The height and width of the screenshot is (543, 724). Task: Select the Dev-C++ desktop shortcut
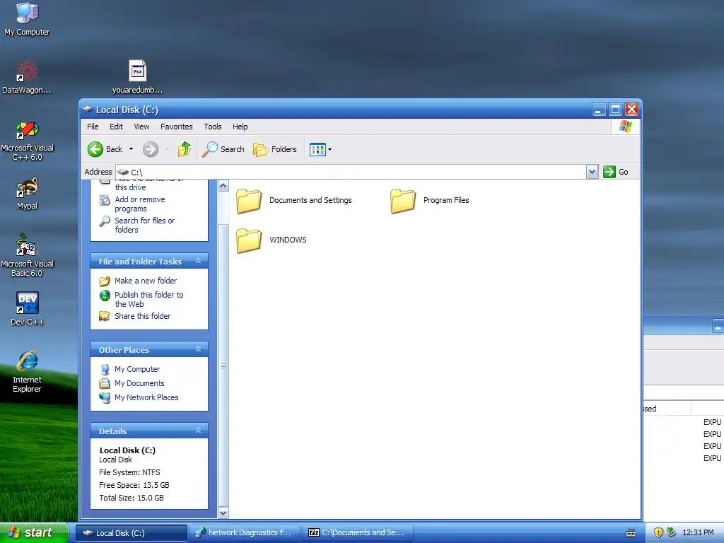point(27,308)
